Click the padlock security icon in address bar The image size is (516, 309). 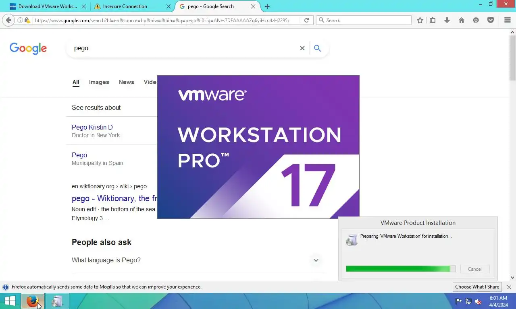[x=27, y=20]
